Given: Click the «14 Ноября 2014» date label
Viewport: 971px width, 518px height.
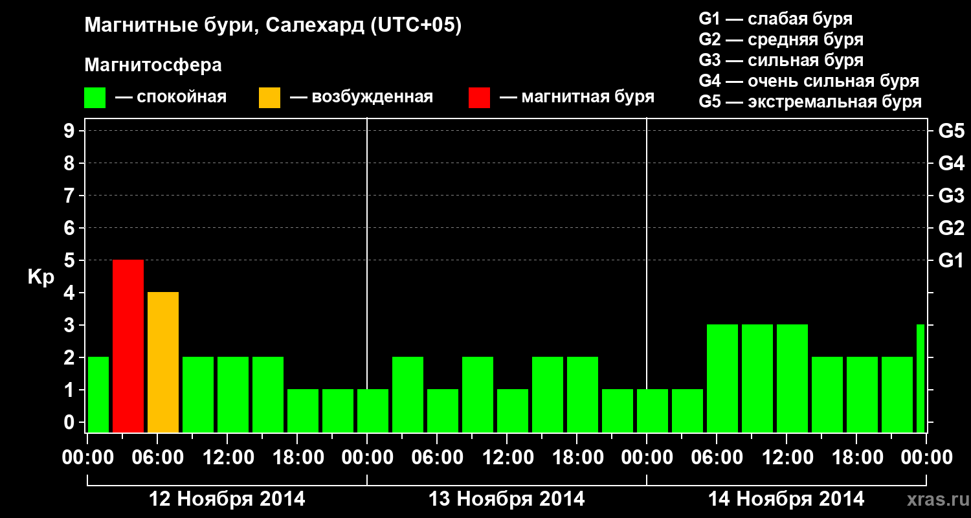Looking at the screenshot, I should tap(787, 499).
